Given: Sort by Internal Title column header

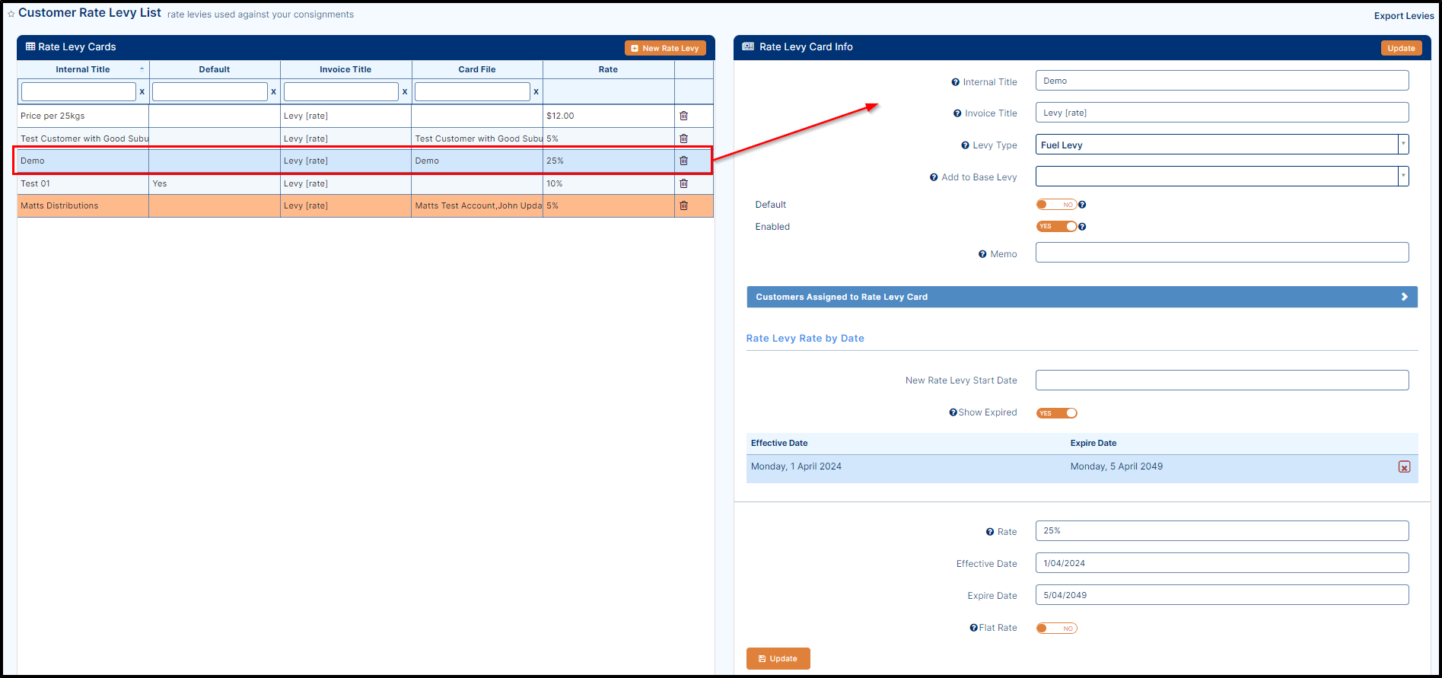Looking at the screenshot, I should [83, 69].
